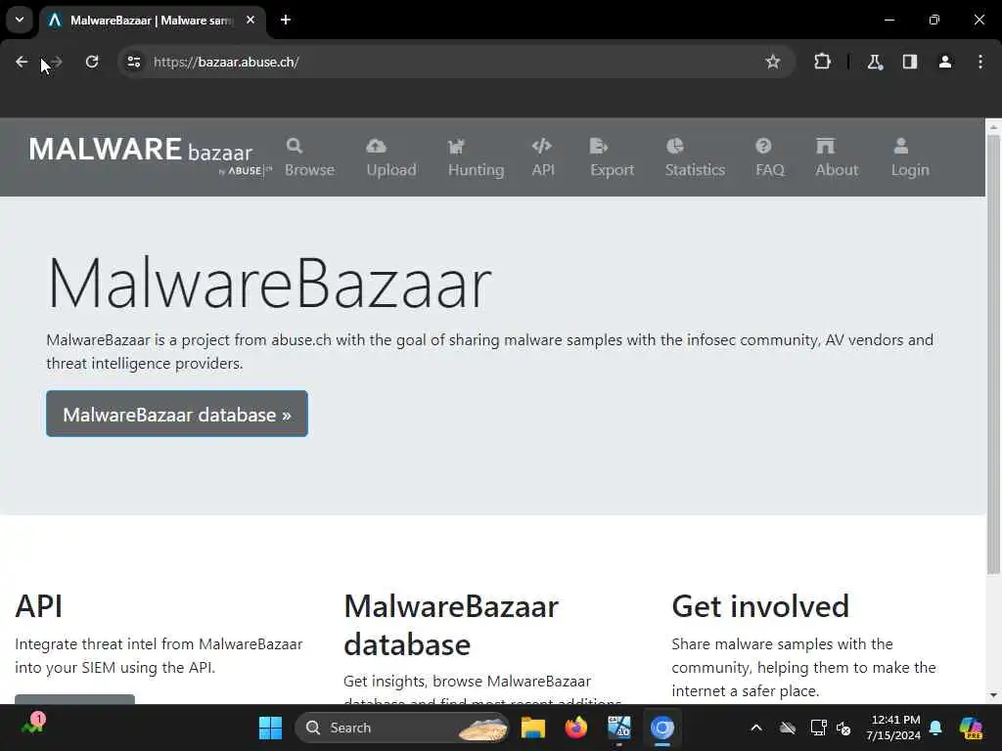Click the Login user icon
Image resolution: width=1002 pixels, height=751 pixels.
click(900, 147)
